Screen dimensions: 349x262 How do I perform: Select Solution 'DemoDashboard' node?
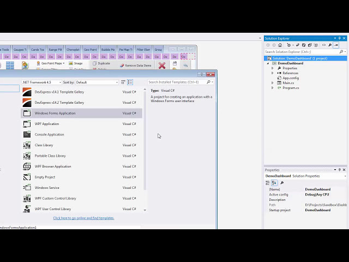click(x=305, y=58)
